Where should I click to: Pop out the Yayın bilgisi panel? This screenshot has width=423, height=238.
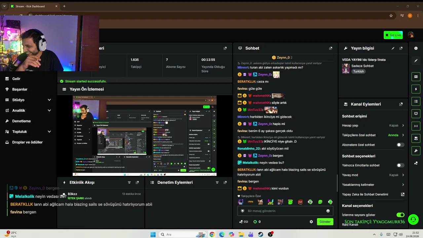tap(401, 48)
